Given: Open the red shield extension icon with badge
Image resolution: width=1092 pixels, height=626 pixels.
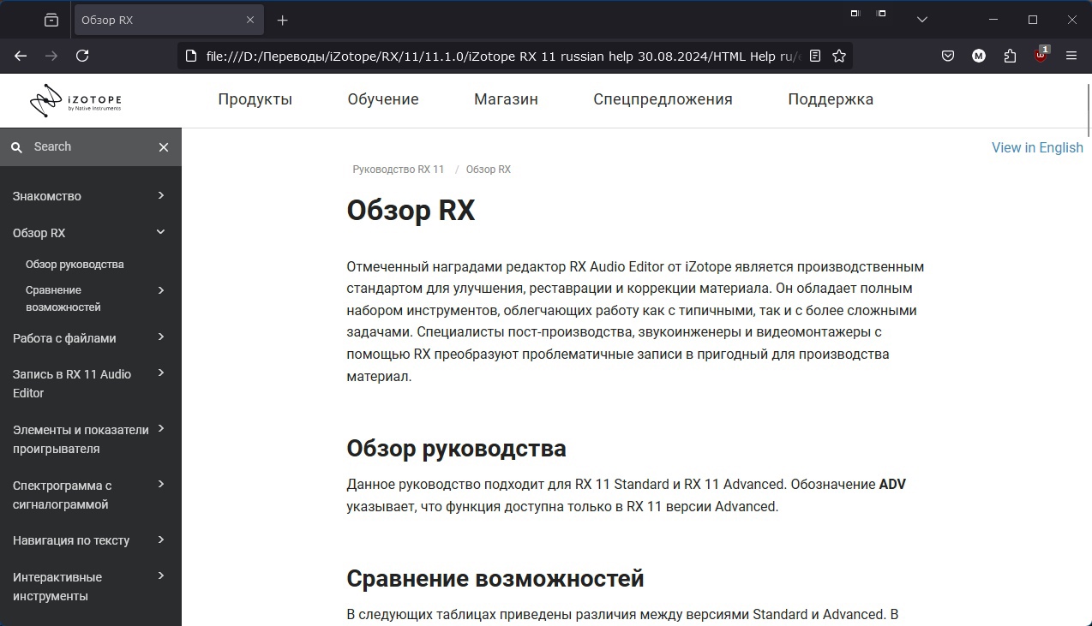Looking at the screenshot, I should [x=1041, y=55].
